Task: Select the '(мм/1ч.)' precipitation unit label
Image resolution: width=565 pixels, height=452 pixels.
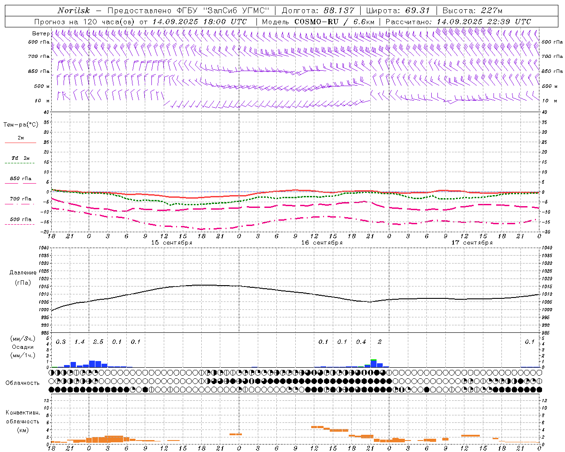Action: coord(23,355)
